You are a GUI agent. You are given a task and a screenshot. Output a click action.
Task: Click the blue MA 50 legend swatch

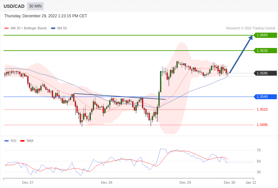[x=53, y=28]
